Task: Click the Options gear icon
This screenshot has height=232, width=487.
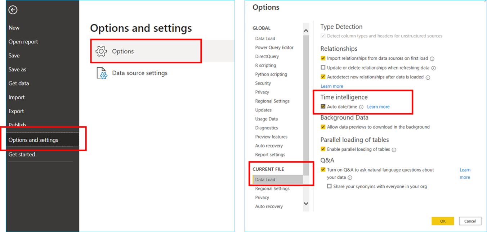Action: (x=101, y=51)
